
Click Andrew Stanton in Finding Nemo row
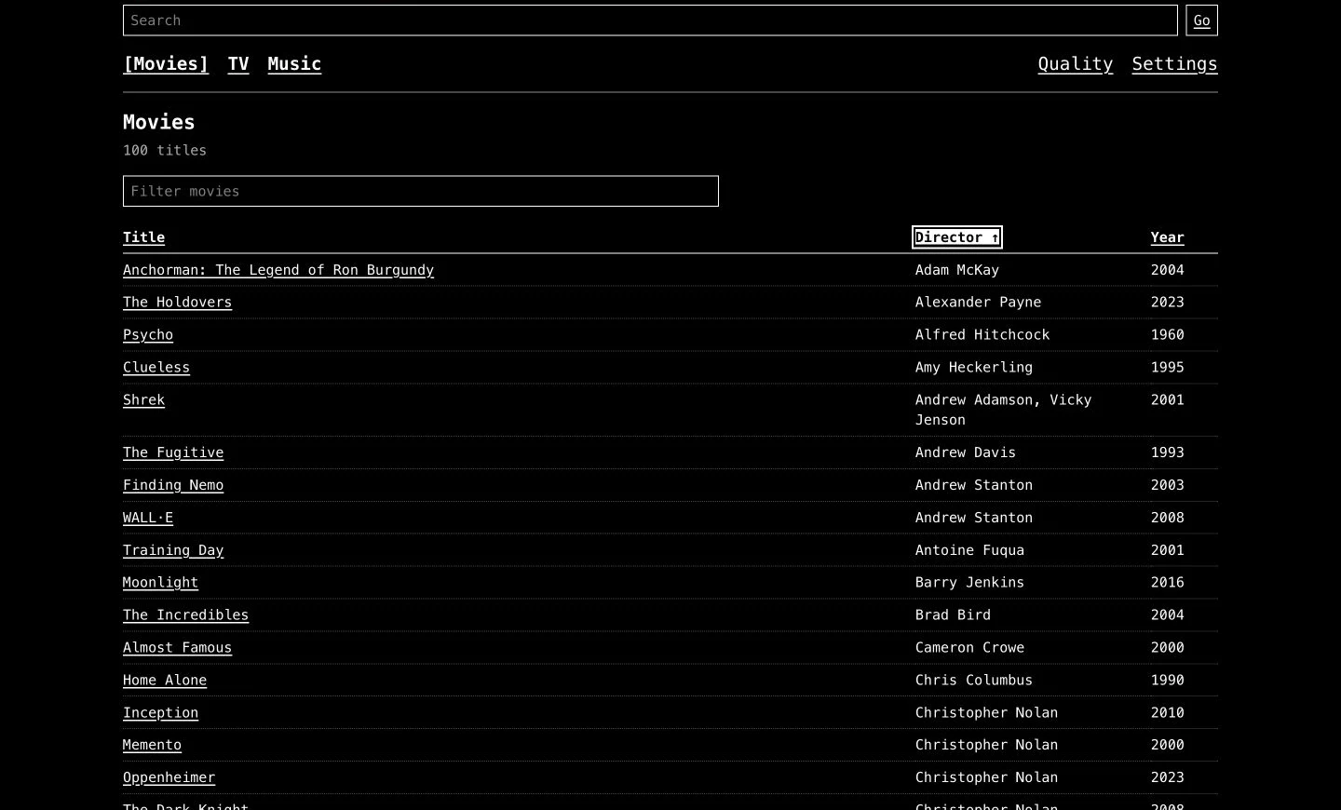point(974,485)
